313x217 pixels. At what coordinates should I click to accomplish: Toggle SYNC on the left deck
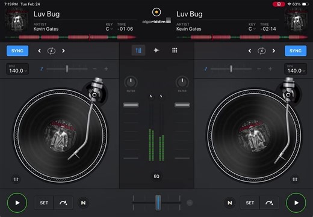[x=17, y=50]
